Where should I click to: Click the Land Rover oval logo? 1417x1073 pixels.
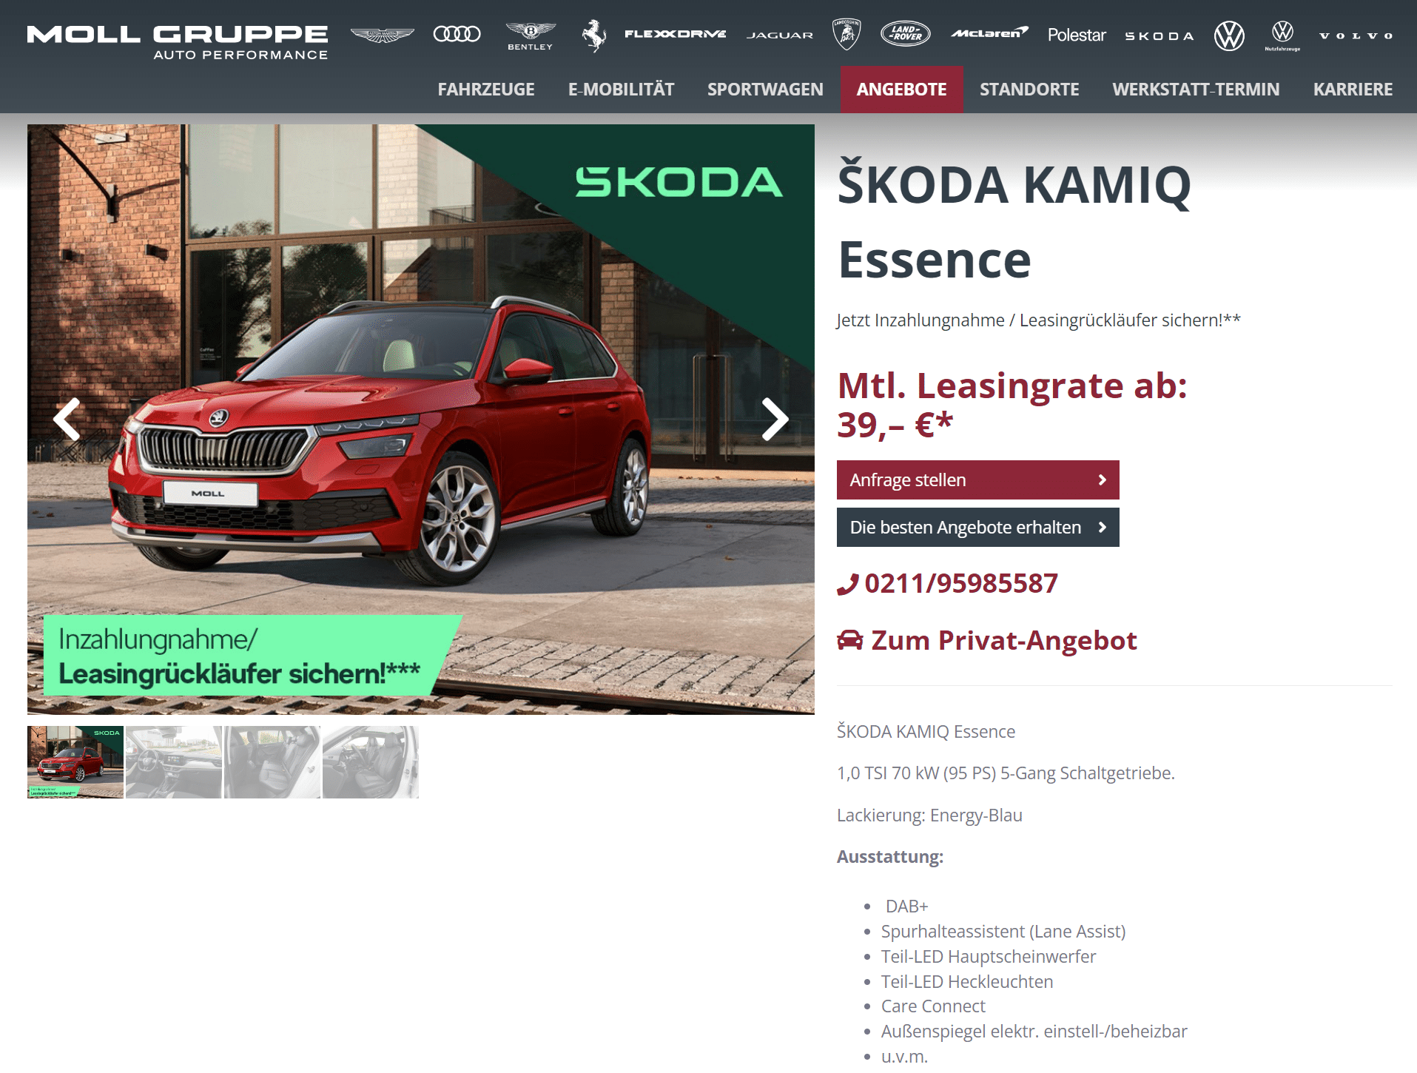coord(906,34)
